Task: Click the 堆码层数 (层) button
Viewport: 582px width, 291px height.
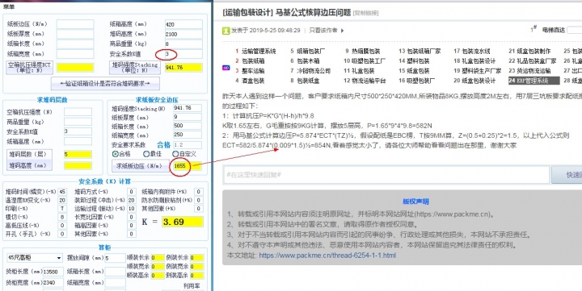Action: 29,155
